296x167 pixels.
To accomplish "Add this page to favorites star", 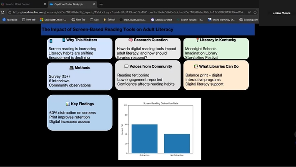I will [x=255, y=12].
